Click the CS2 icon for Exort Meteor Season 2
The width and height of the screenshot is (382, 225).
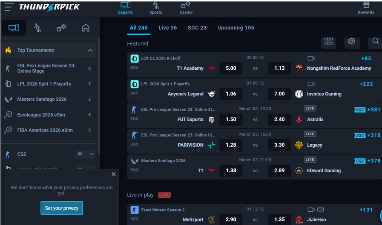tap(135, 210)
